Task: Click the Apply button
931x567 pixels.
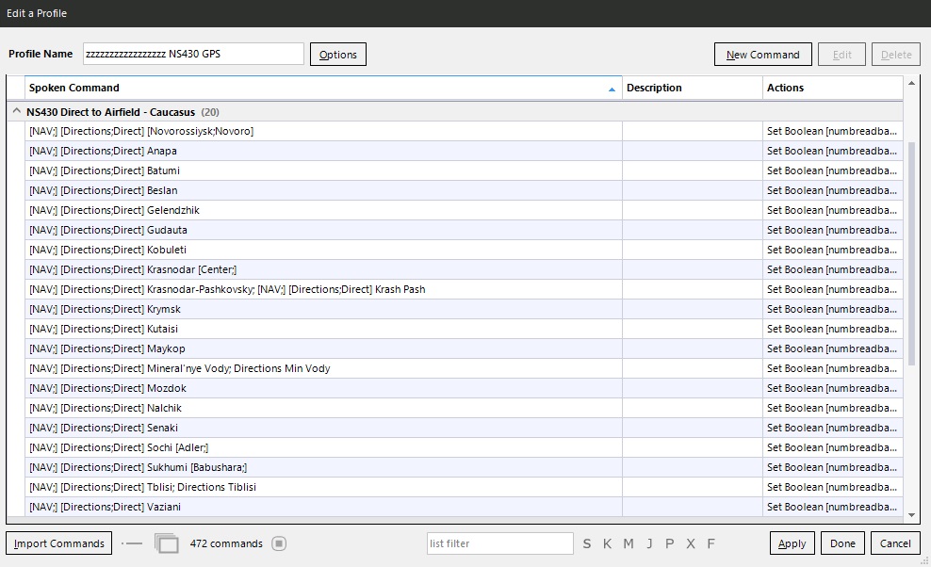Action: [x=792, y=543]
